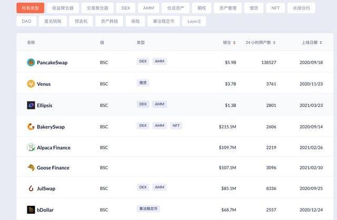This screenshot has height=220, width=337.
Task: Click the AMM tag in the JulSwap row
Action: click(160, 187)
